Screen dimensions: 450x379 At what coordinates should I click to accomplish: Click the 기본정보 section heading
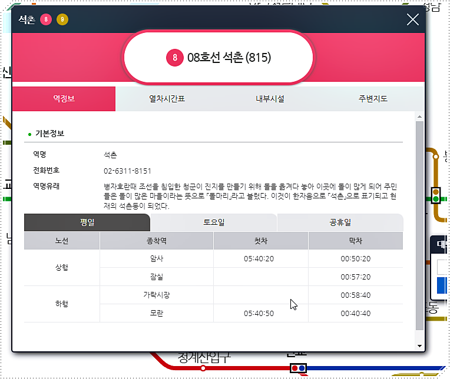pos(49,134)
